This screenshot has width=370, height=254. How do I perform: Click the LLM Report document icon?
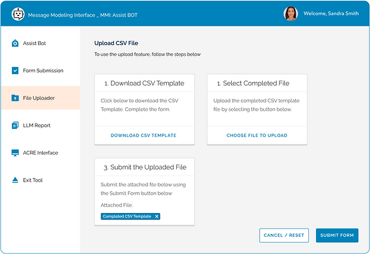pyautogui.click(x=15, y=125)
